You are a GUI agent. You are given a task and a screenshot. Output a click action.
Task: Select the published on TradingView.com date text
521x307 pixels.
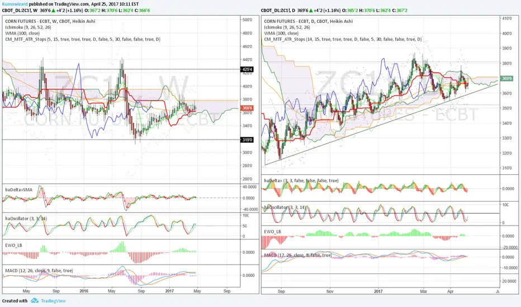coord(84,4)
